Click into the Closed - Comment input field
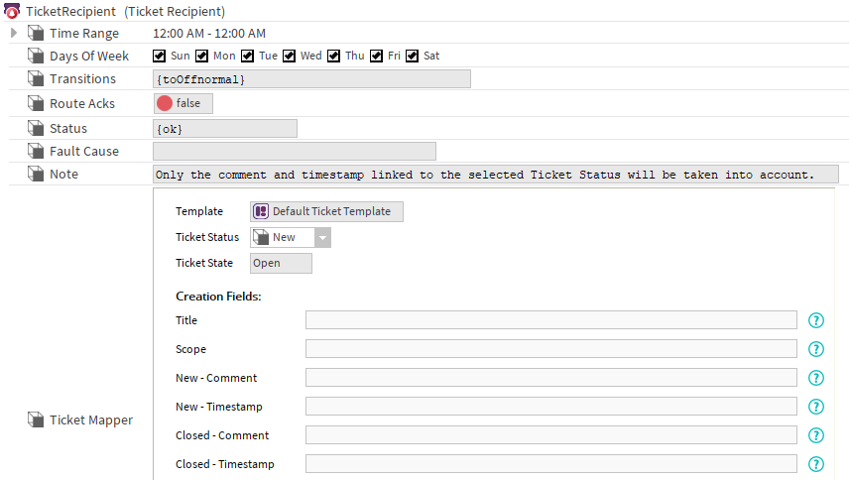This screenshot has height=480, width=849. pos(551,435)
